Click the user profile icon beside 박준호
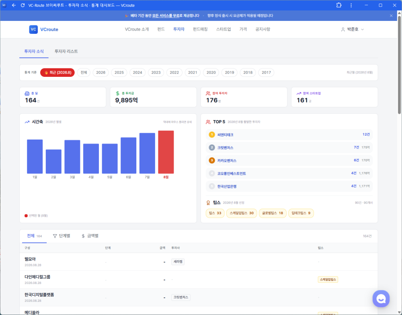402x315 pixels. point(343,29)
